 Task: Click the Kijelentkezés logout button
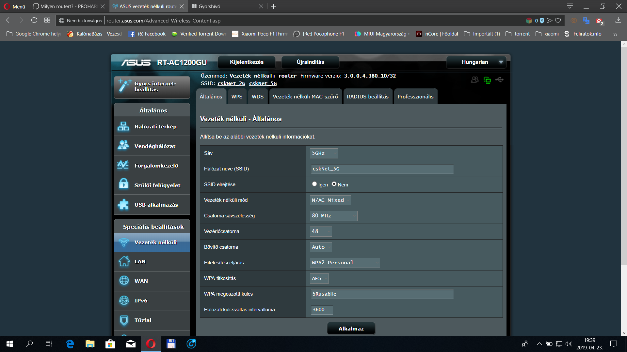(x=247, y=62)
